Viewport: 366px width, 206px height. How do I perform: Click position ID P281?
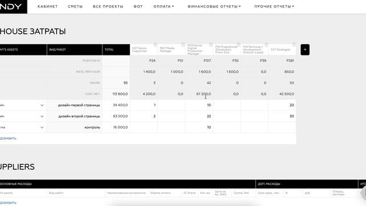pos(291,61)
